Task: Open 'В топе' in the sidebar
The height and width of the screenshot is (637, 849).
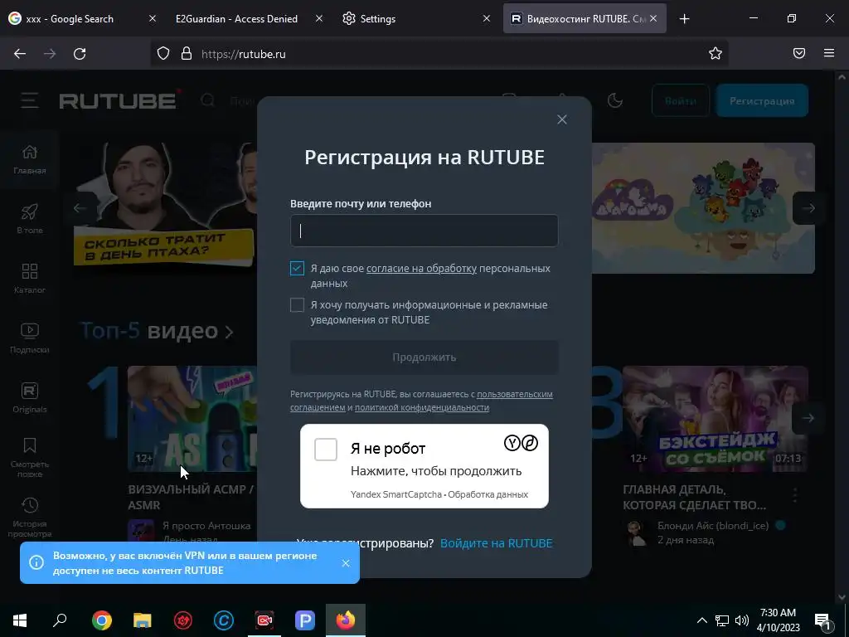Action: coord(30,219)
